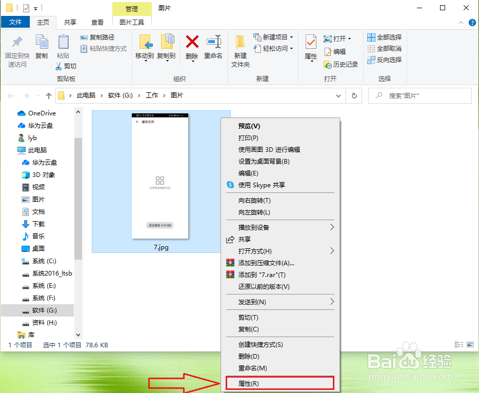Click the 反向选择 (Invert Selection) option
The image size is (479, 393).
[385, 60]
